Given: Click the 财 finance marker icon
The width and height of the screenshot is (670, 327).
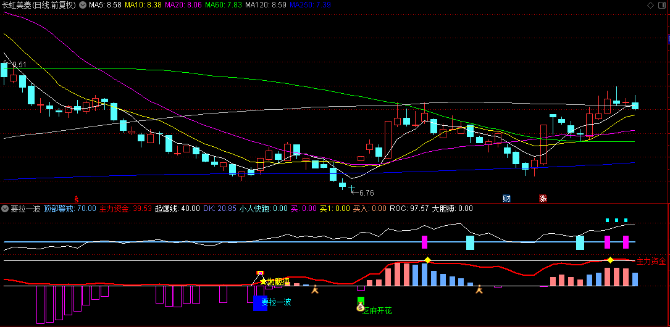Looking at the screenshot, I should pyautogui.click(x=506, y=199).
